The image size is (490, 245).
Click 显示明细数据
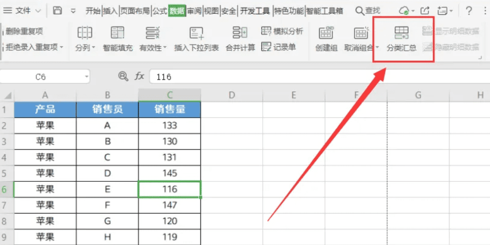[x=451, y=31]
